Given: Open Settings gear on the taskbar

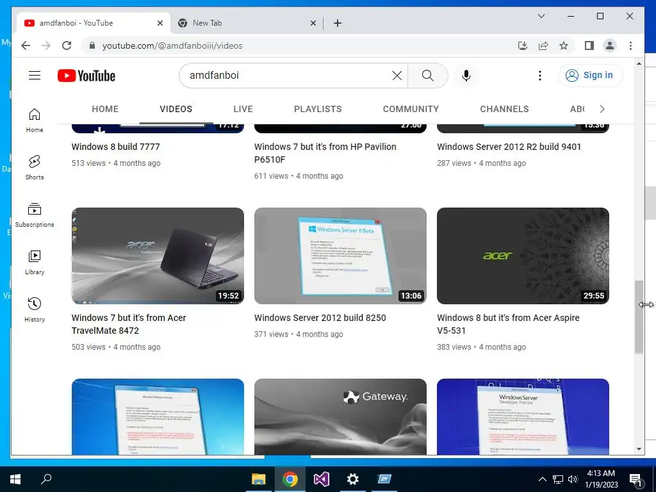Looking at the screenshot, I should point(353,479).
